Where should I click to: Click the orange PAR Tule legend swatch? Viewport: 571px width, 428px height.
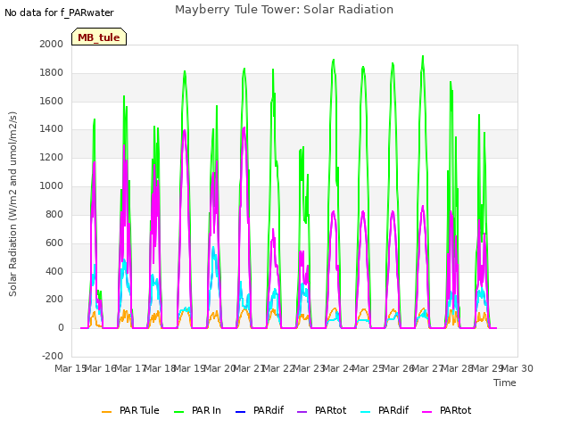click(106, 412)
